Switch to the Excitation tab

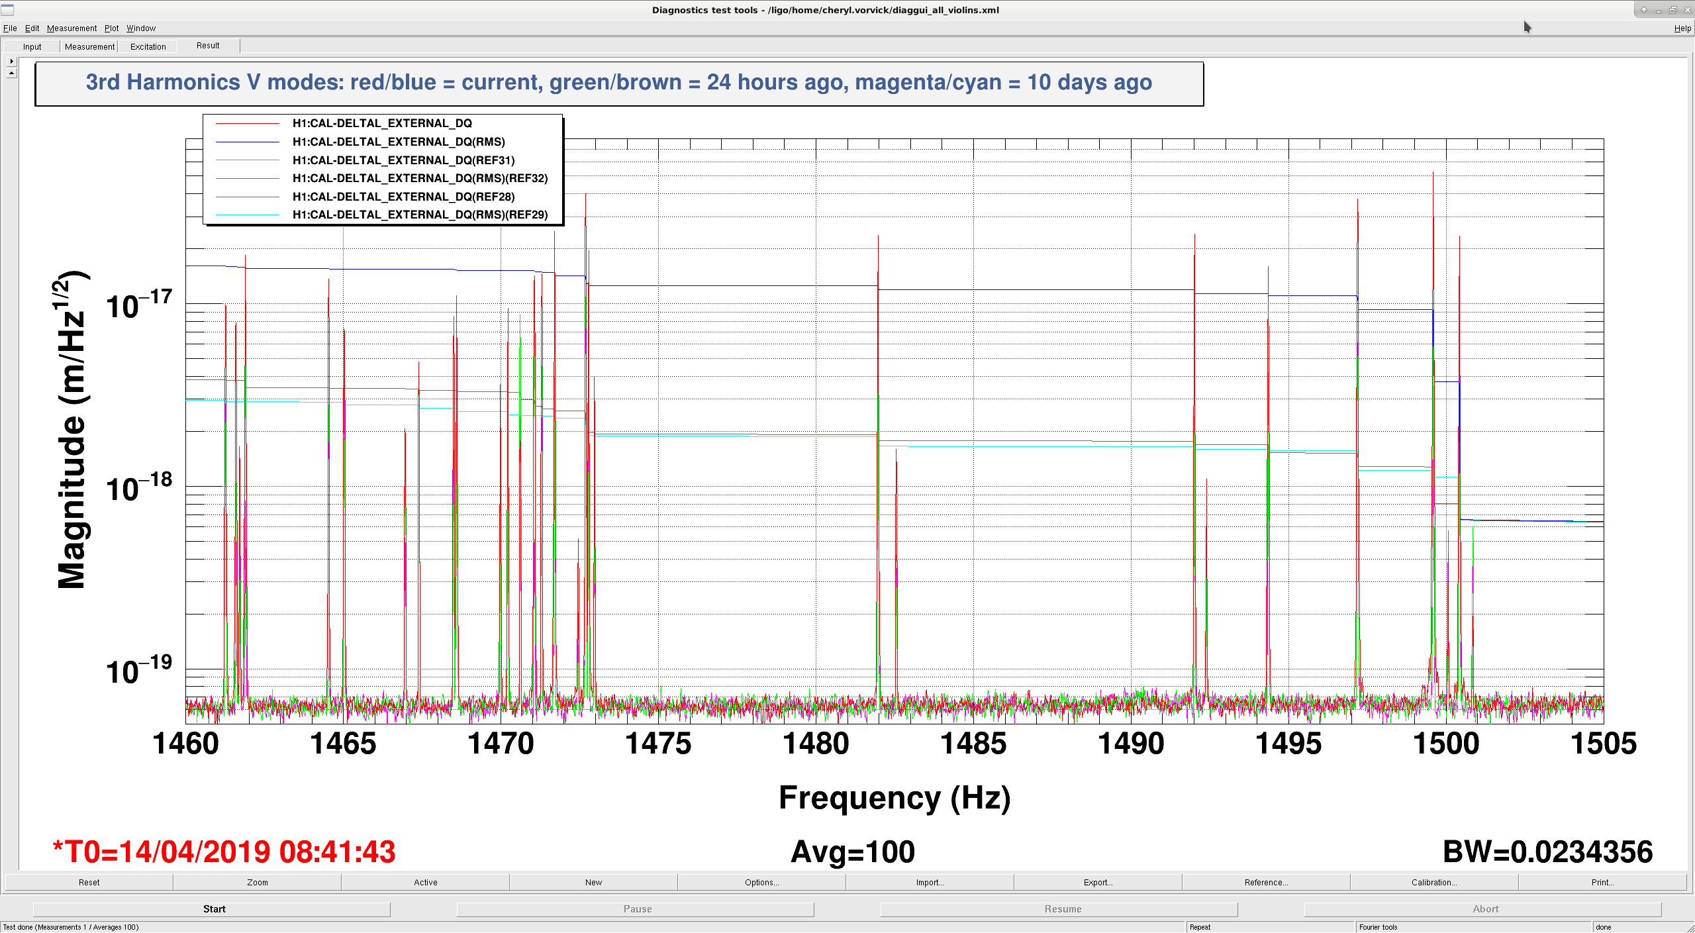coord(148,46)
